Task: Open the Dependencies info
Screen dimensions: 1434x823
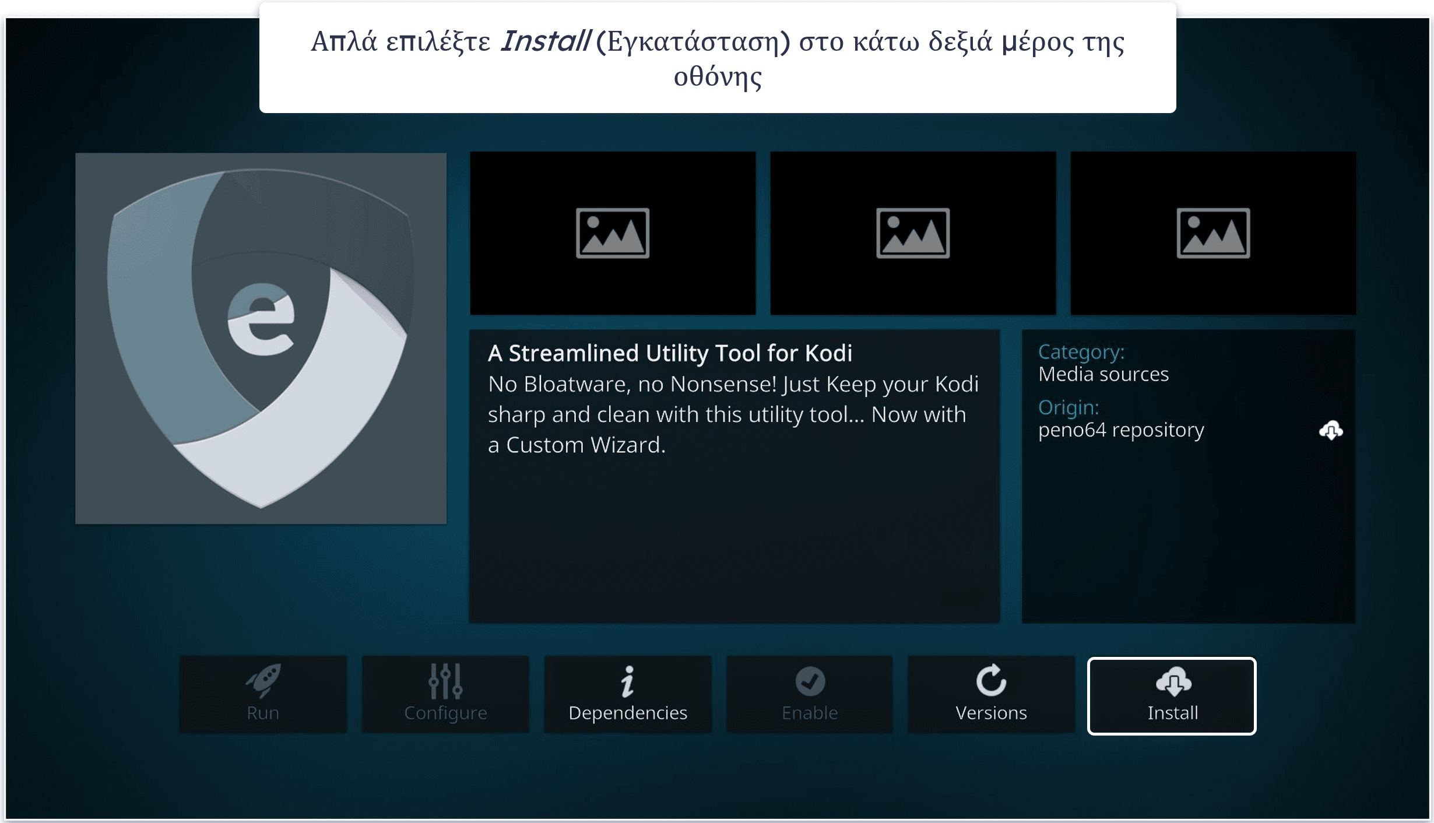Action: point(628,695)
